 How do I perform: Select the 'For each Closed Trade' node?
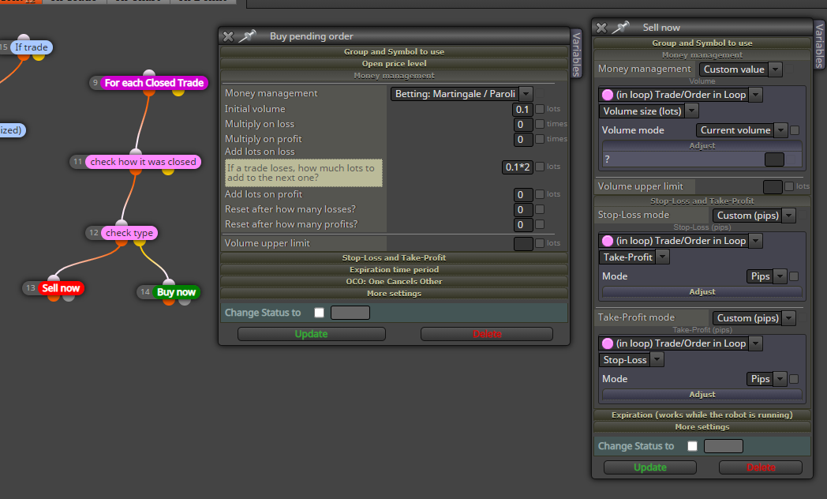(x=154, y=83)
